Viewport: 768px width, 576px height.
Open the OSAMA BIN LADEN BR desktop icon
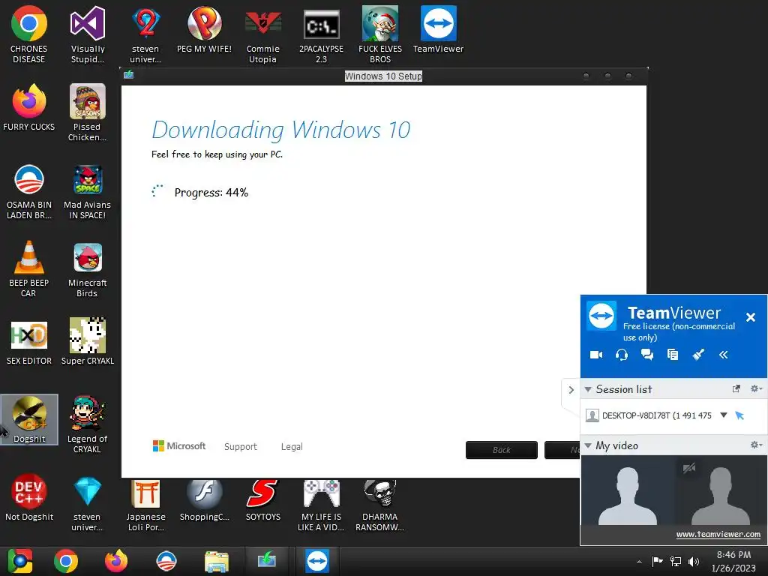[x=29, y=191]
